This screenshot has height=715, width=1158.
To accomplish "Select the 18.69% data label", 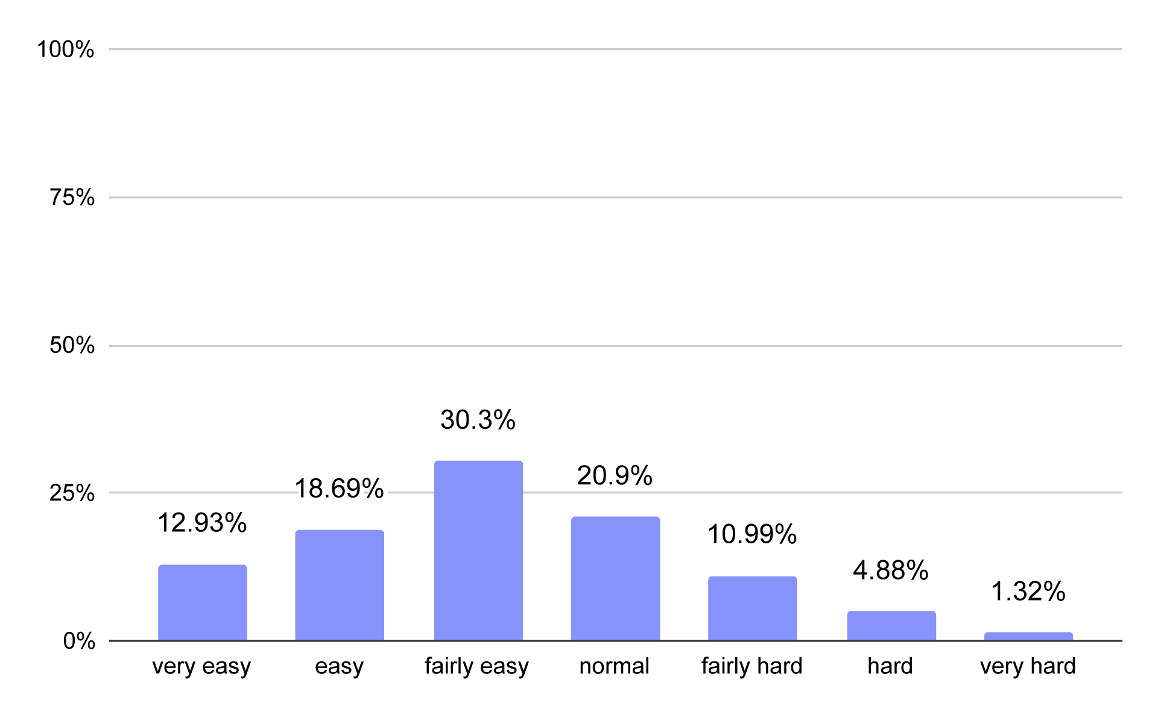I will click(x=339, y=489).
